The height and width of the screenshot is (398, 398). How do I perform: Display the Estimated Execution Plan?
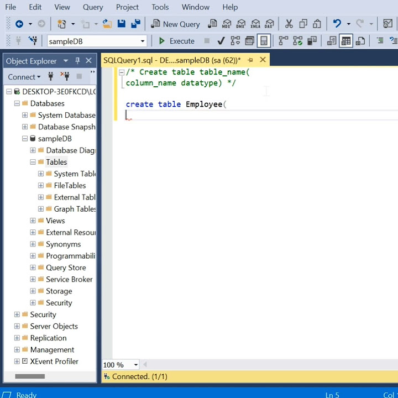point(235,41)
